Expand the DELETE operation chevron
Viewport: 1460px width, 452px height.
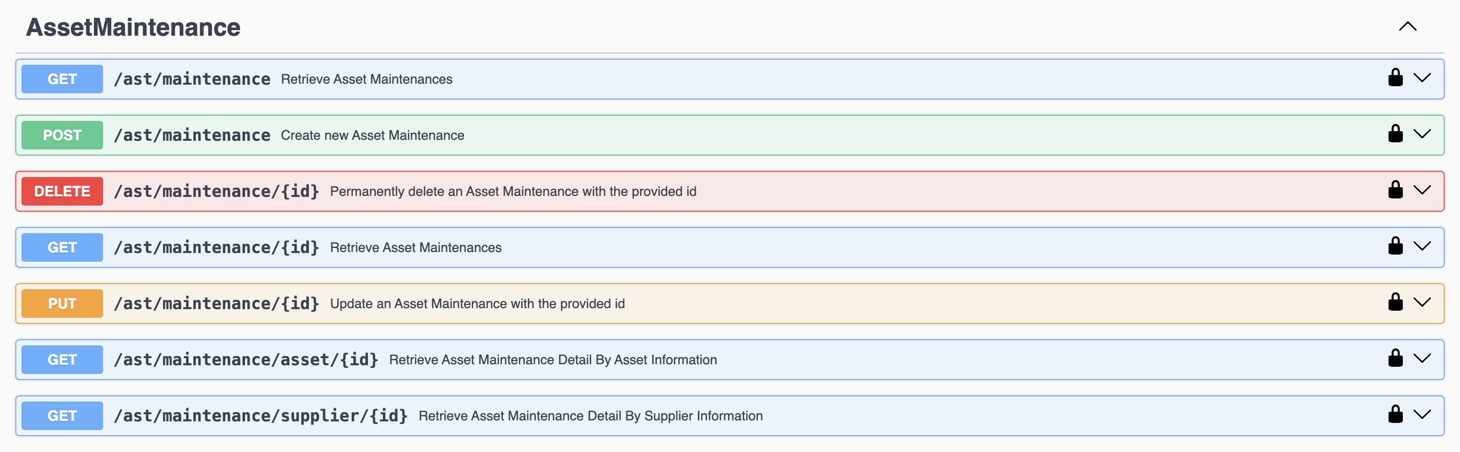click(x=1422, y=190)
